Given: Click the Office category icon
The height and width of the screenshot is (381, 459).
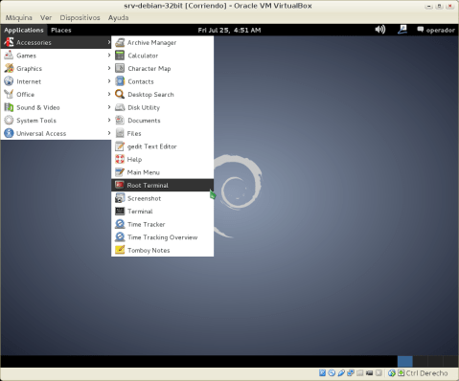Looking at the screenshot, I should [9, 94].
